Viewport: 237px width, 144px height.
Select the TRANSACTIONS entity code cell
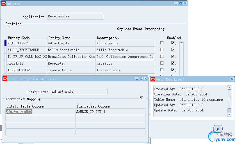(x=27, y=70)
